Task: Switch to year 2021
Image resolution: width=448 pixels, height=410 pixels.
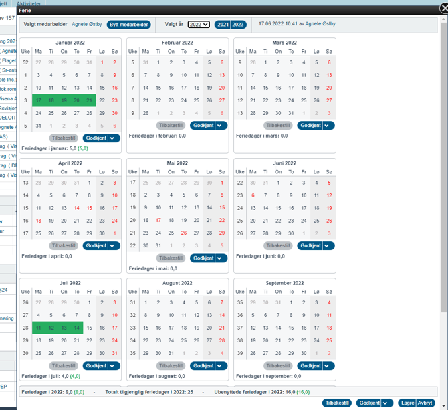Action: (223, 25)
